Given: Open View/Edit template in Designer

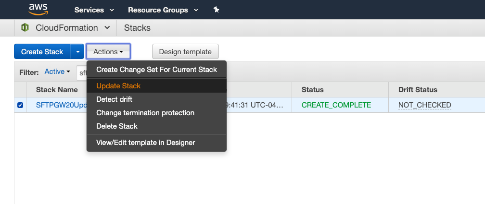Looking at the screenshot, I should [x=145, y=143].
